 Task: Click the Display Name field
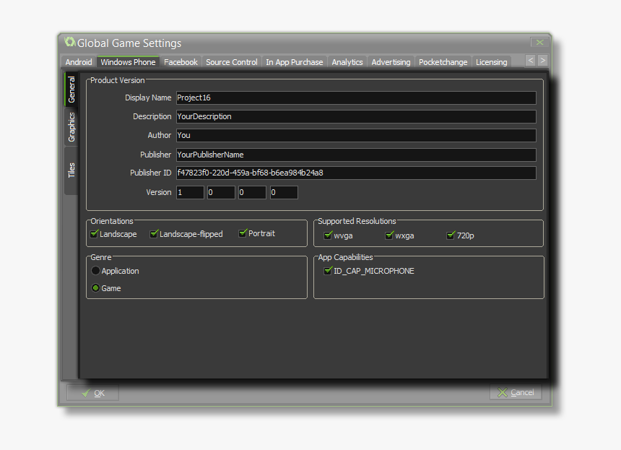coord(356,98)
